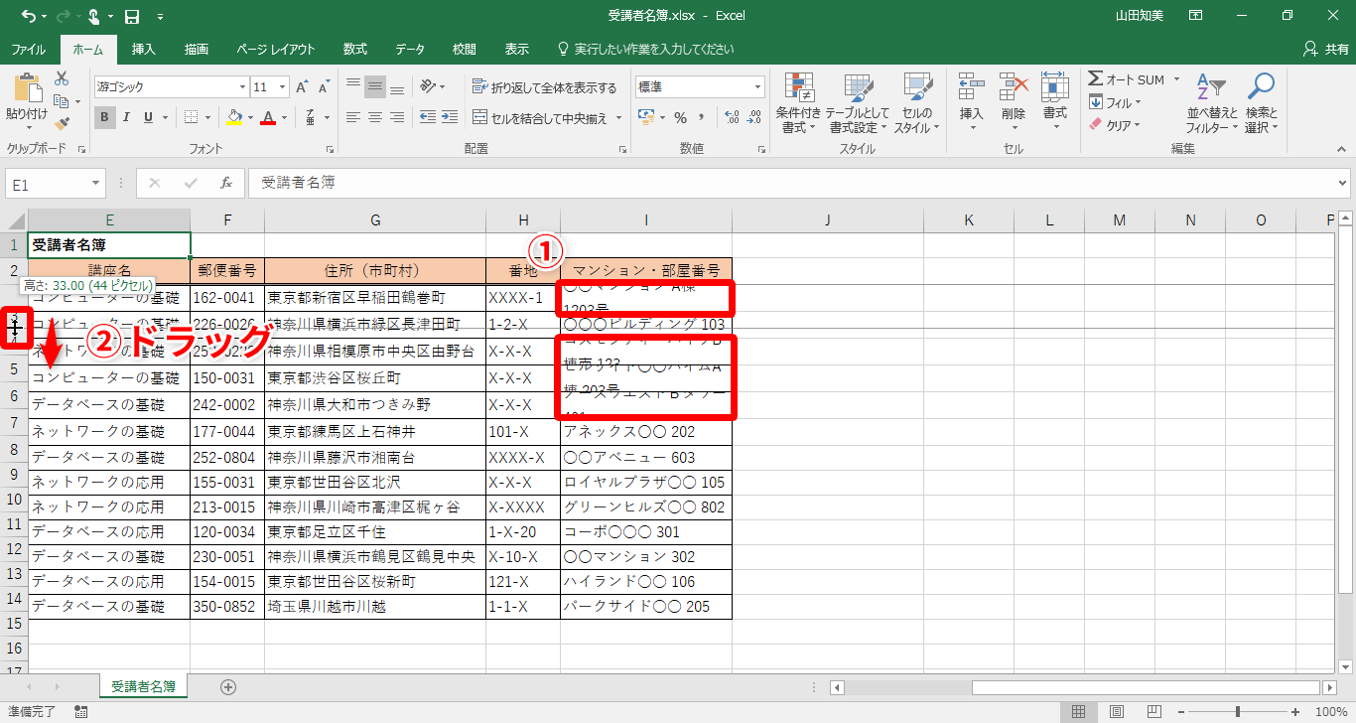This screenshot has width=1356, height=723.
Task: Click the fill color bucket icon
Action: pyautogui.click(x=234, y=117)
